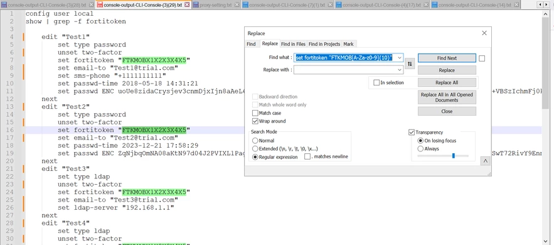Click the blue disk icon on Console-(4)(17).txt tab

(x=339, y=5)
